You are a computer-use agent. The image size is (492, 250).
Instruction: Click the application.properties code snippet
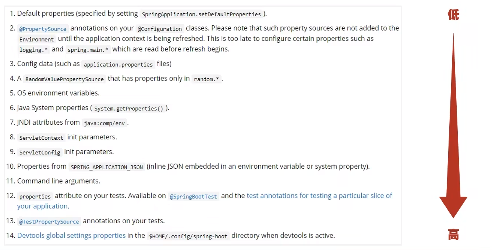(x=118, y=64)
